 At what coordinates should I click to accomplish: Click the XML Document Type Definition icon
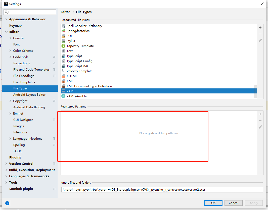pyautogui.click(x=63, y=86)
